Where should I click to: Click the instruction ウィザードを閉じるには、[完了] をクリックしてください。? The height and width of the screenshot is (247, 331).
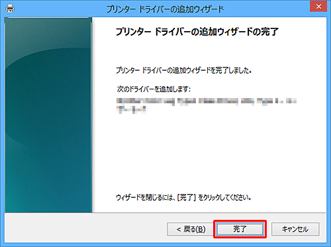click(183, 197)
